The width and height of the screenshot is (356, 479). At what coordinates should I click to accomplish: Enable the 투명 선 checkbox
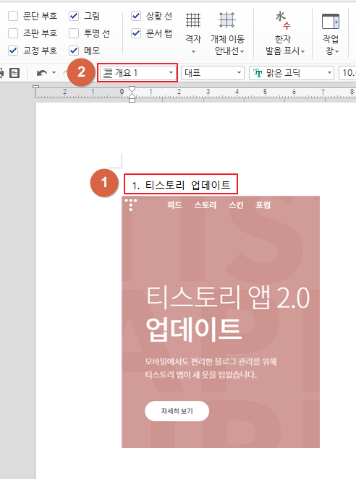coord(74,33)
